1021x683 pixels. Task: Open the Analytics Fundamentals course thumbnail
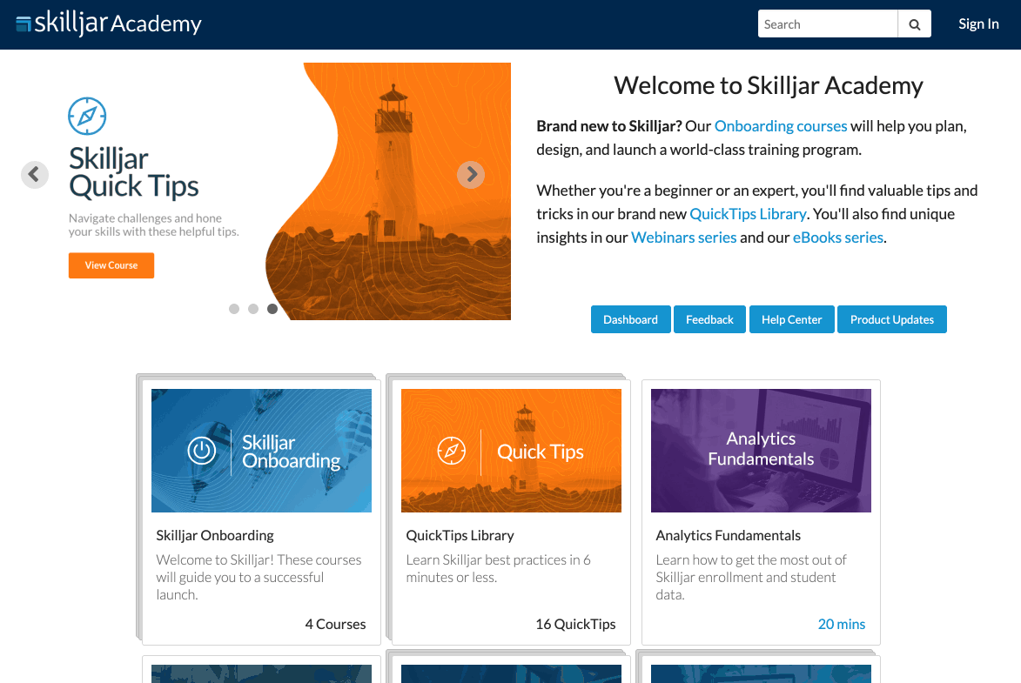click(761, 451)
